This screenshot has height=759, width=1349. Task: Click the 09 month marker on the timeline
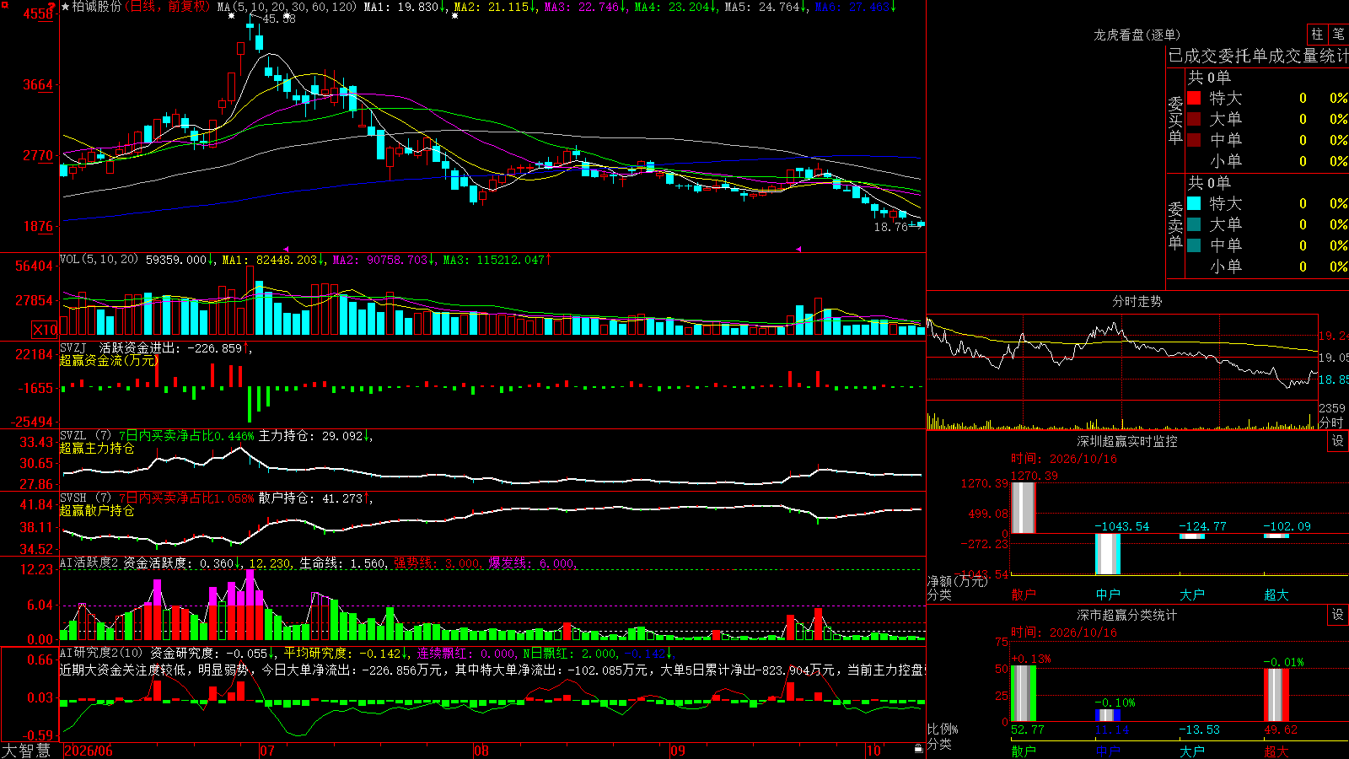678,751
